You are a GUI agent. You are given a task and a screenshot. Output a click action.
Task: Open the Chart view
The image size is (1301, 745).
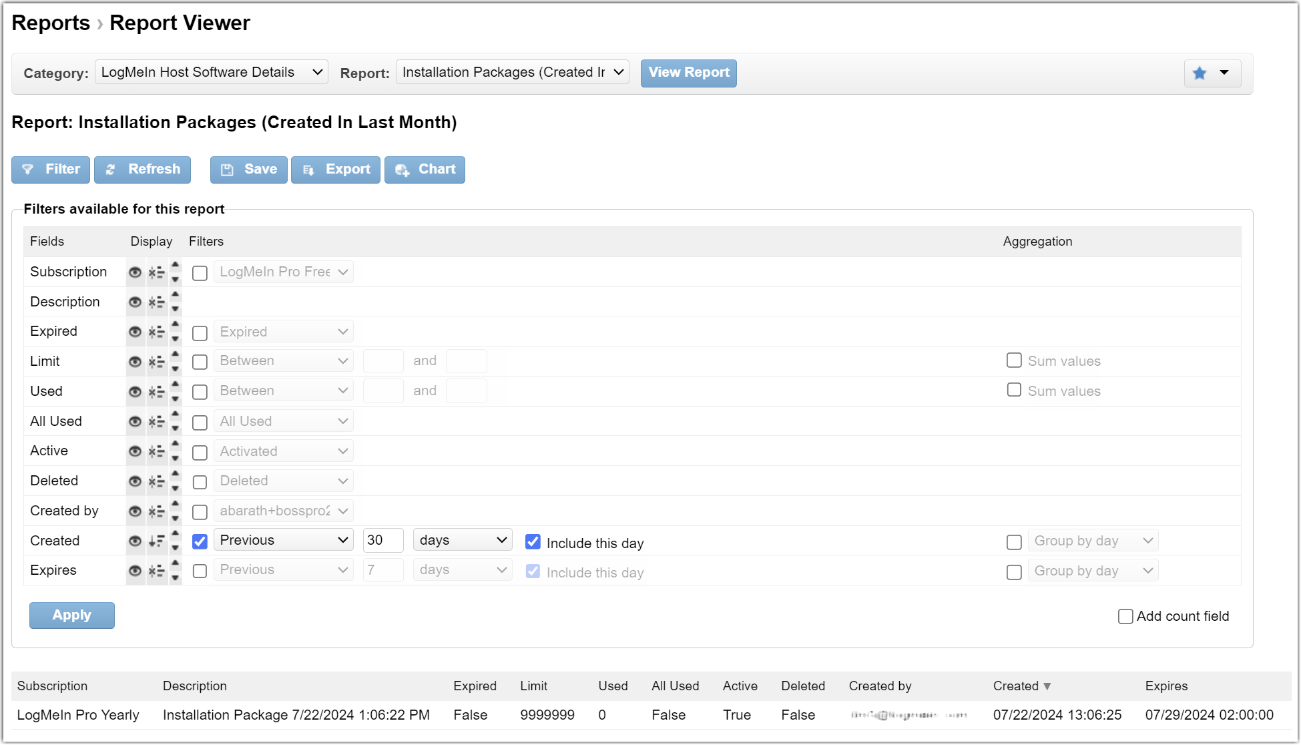point(425,170)
